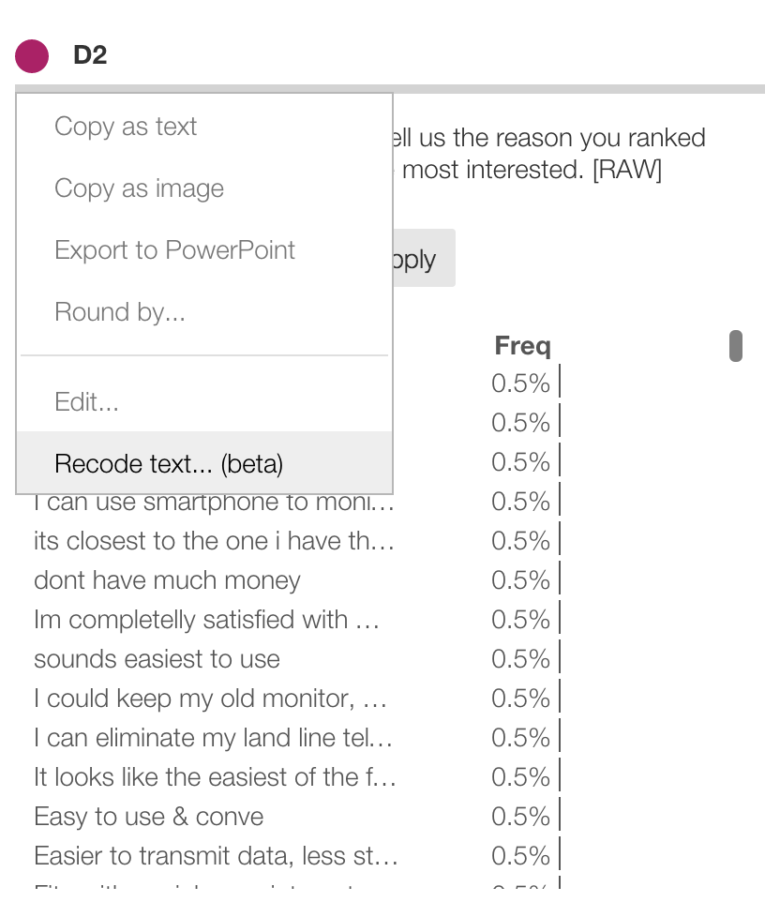
Task: Click 'It looks like the easiest' row
Action: coord(216,777)
